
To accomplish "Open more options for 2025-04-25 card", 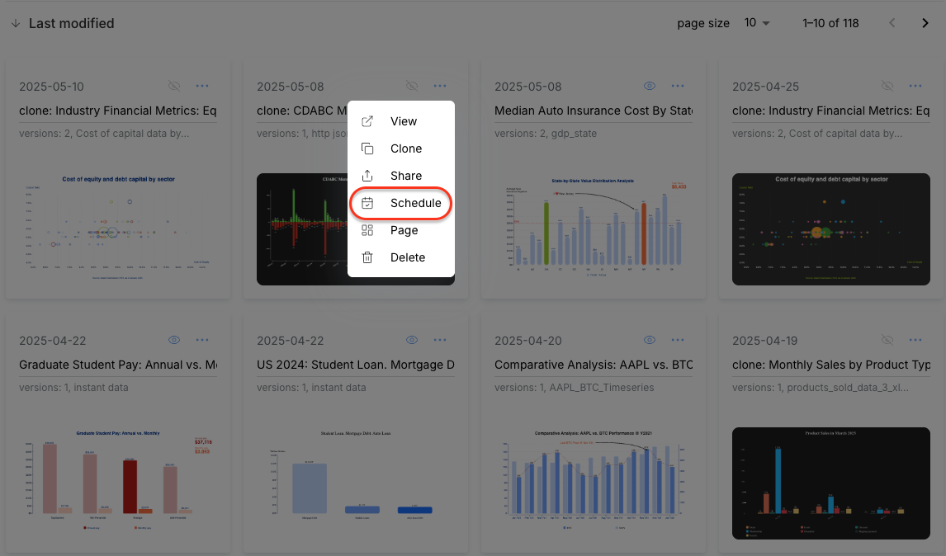I will tap(915, 87).
